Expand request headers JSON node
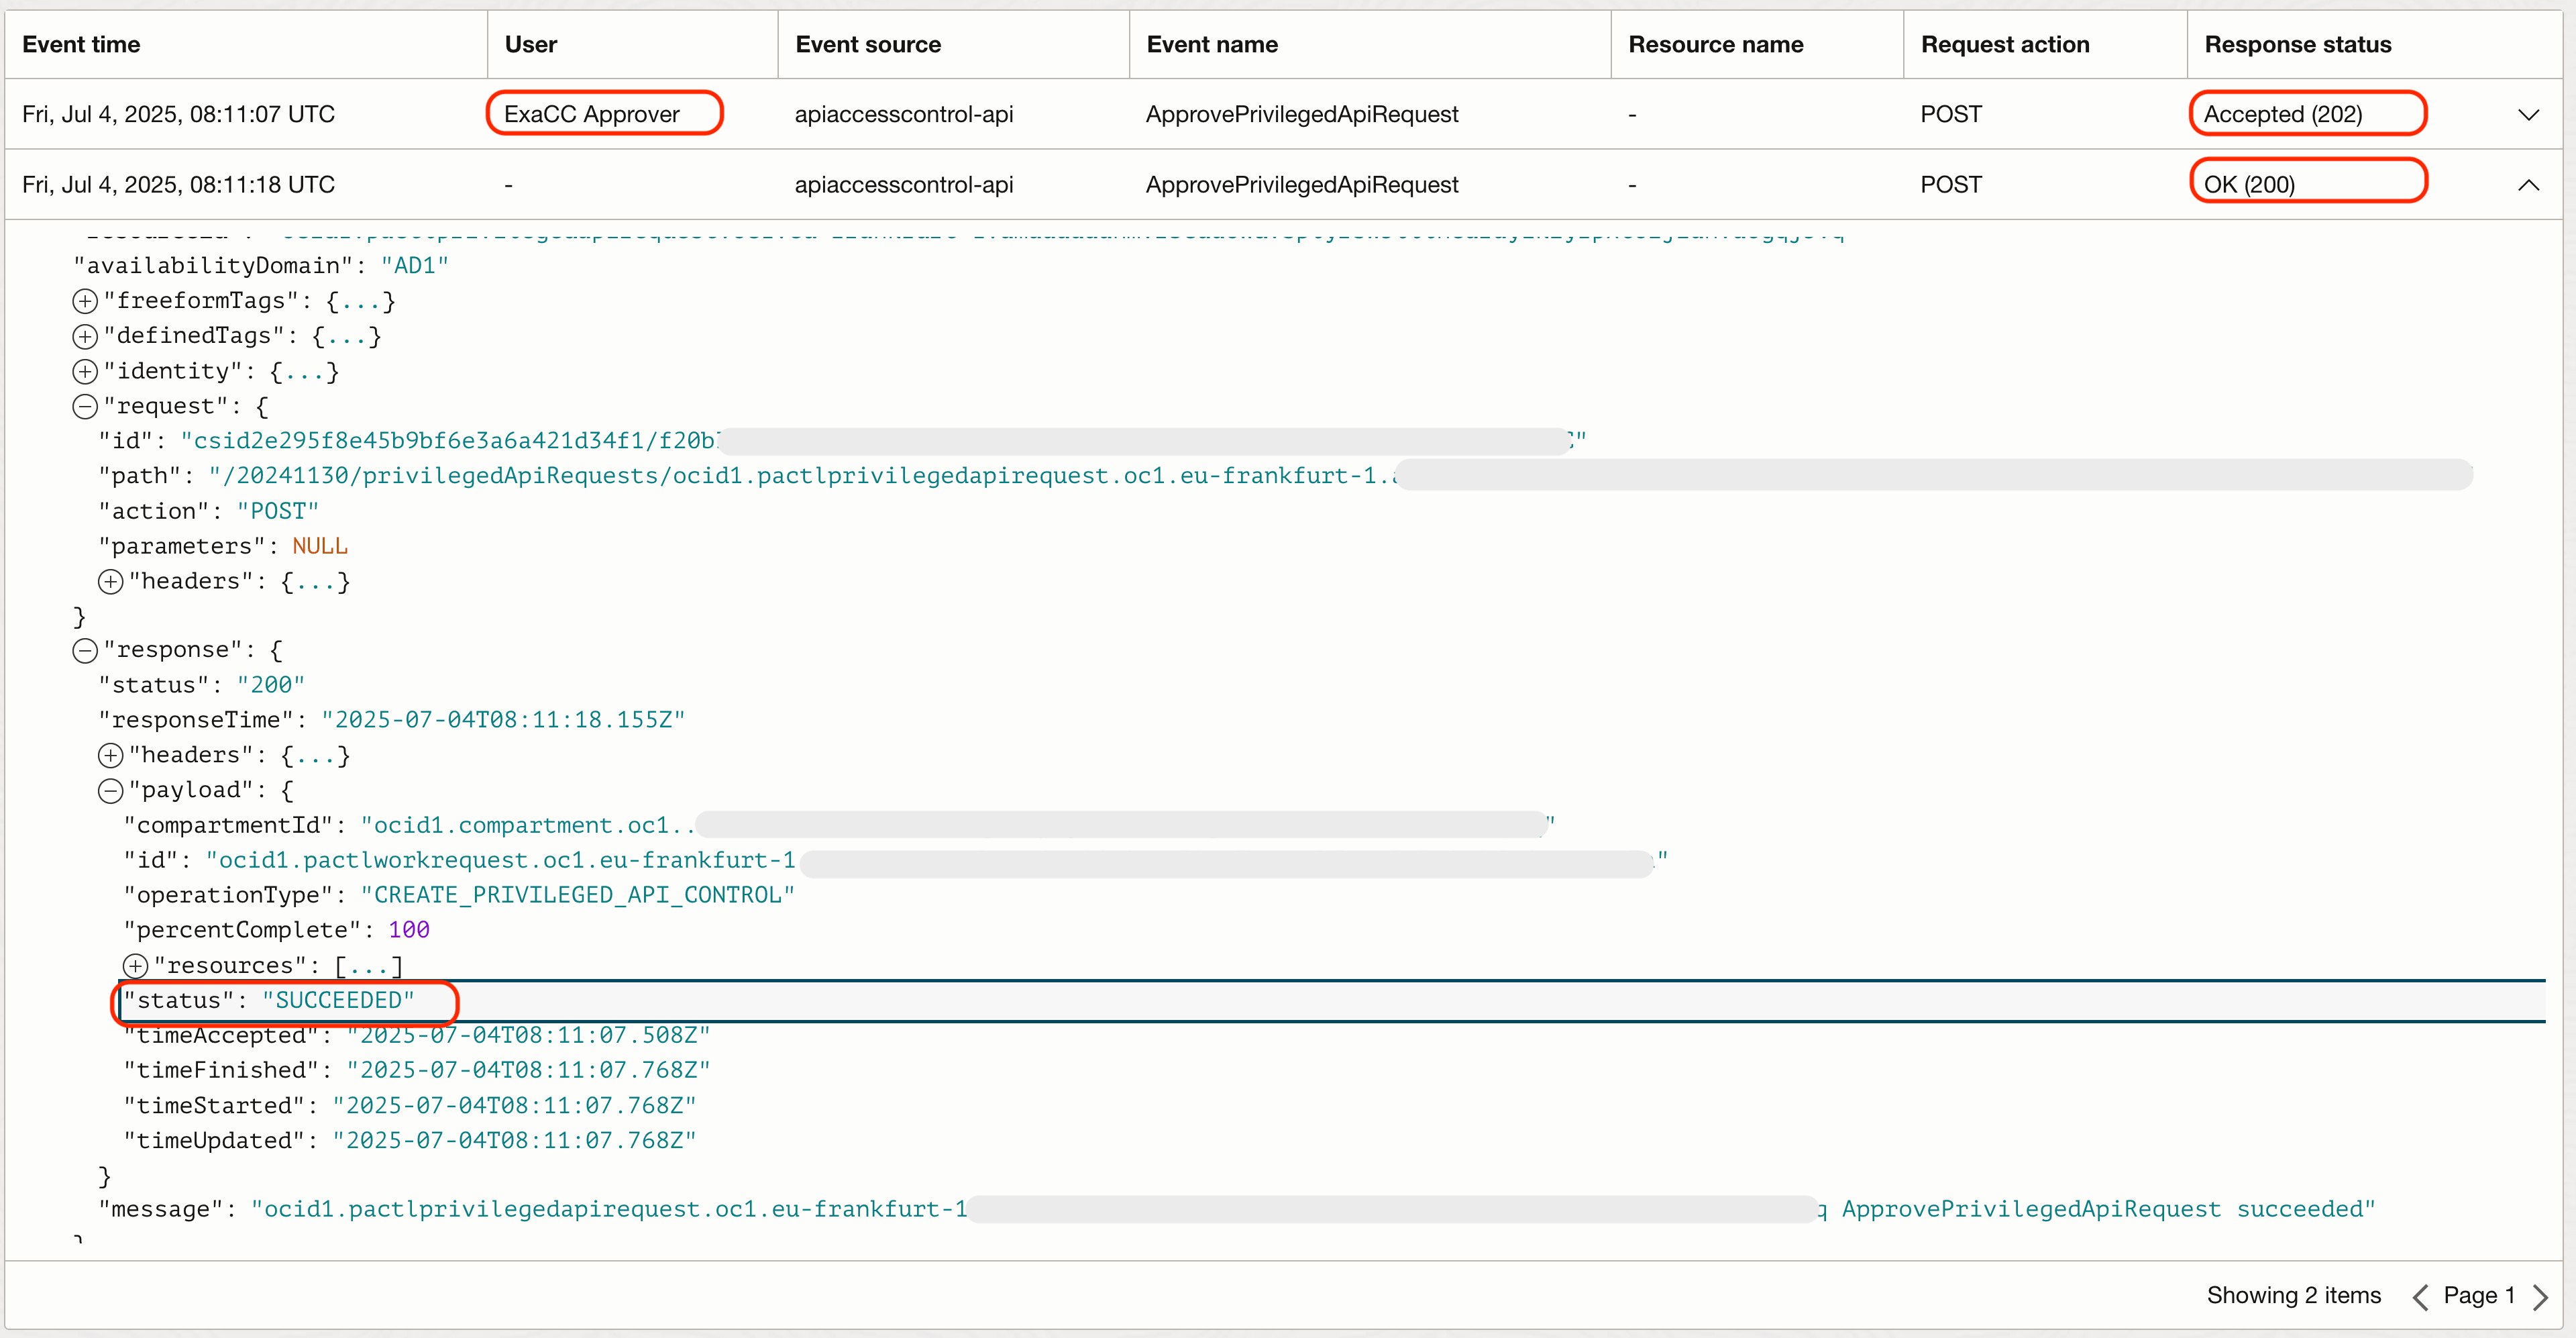Image resolution: width=2576 pixels, height=1338 pixels. 110,582
